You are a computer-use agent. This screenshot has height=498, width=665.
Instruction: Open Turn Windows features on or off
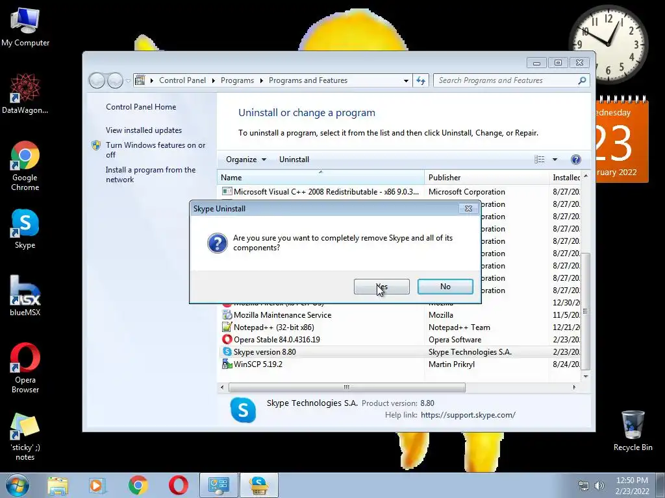click(x=156, y=150)
